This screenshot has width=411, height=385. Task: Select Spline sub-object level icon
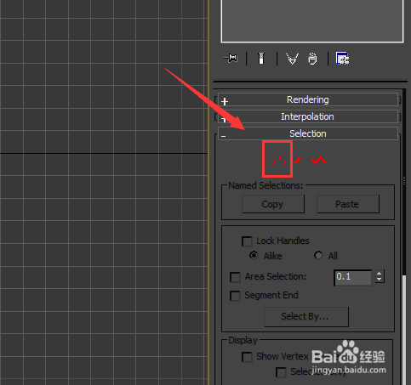point(319,161)
